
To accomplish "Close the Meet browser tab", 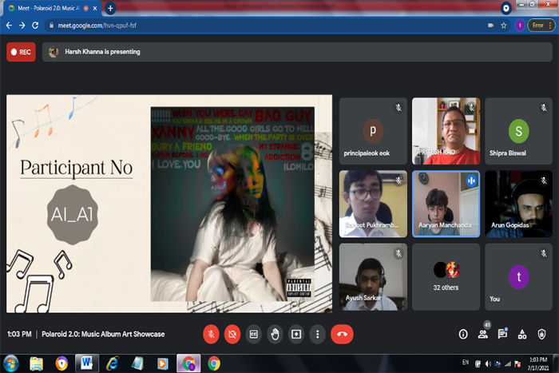I will point(95,8).
